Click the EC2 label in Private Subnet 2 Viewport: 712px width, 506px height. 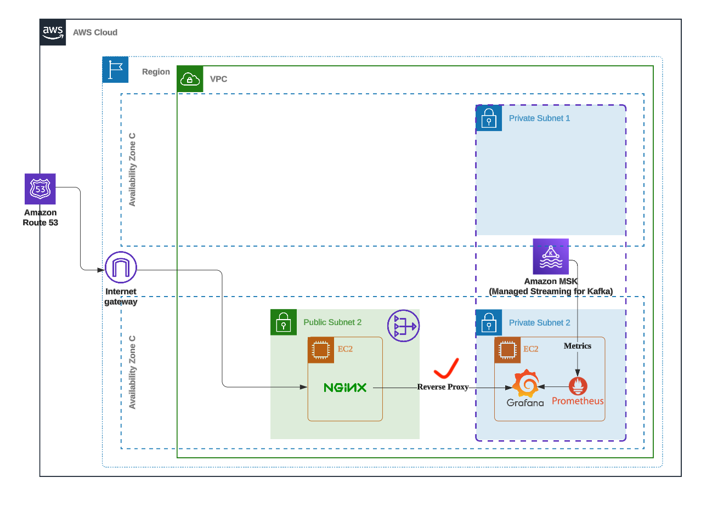(x=531, y=349)
